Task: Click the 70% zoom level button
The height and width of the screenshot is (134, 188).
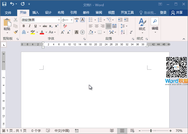Action: [179, 131]
